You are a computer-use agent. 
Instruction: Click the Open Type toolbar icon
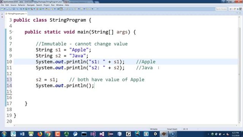tap(46, 9)
